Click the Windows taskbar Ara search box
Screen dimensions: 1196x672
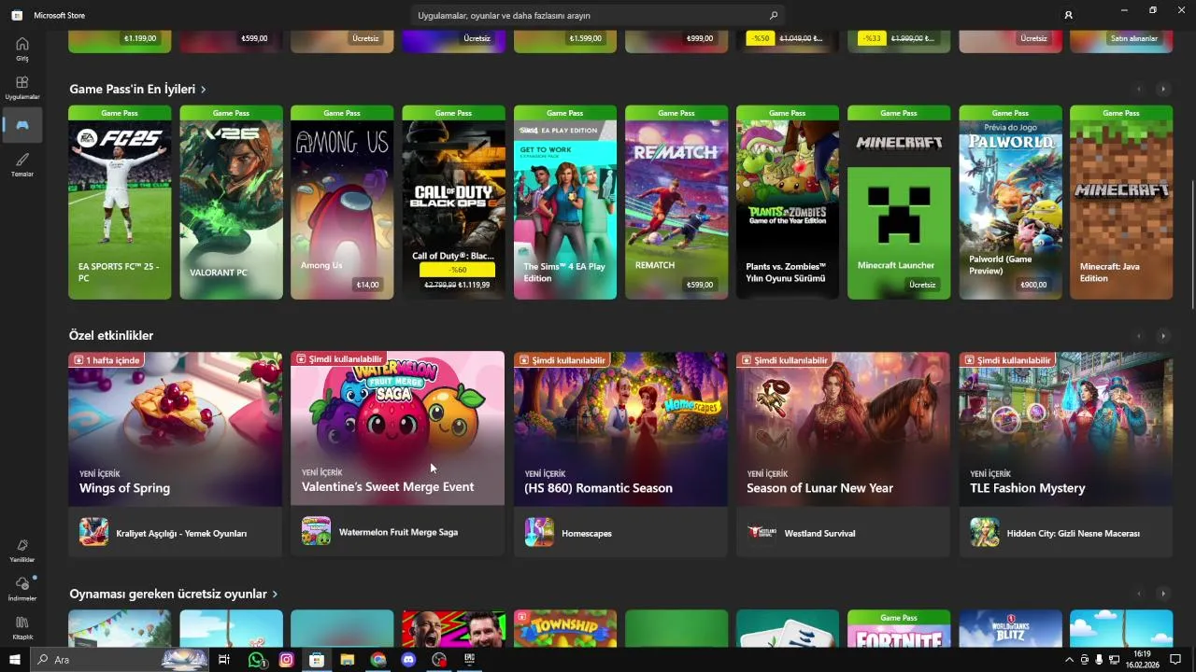(x=120, y=660)
